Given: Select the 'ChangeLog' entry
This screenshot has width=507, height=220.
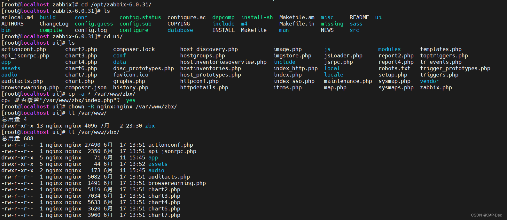Looking at the screenshot, I should [54, 24].
